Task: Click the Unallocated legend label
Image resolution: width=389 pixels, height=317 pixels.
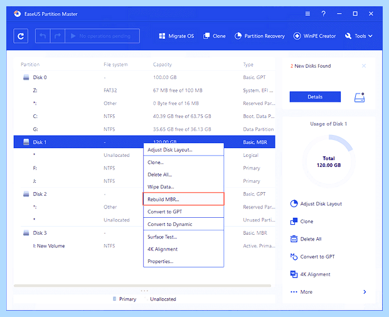Action: click(163, 299)
